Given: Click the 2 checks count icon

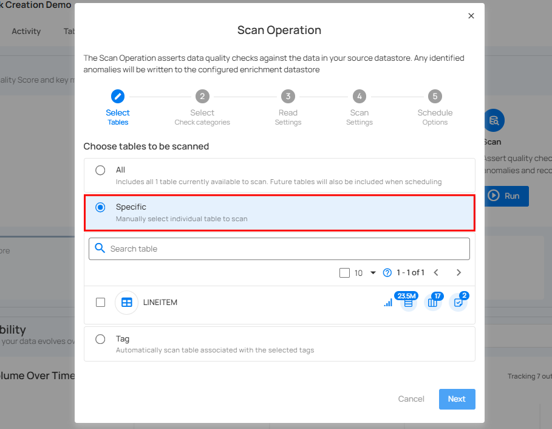Looking at the screenshot, I should 457,302.
